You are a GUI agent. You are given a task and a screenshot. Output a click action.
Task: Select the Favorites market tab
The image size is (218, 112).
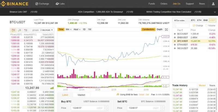179,20
